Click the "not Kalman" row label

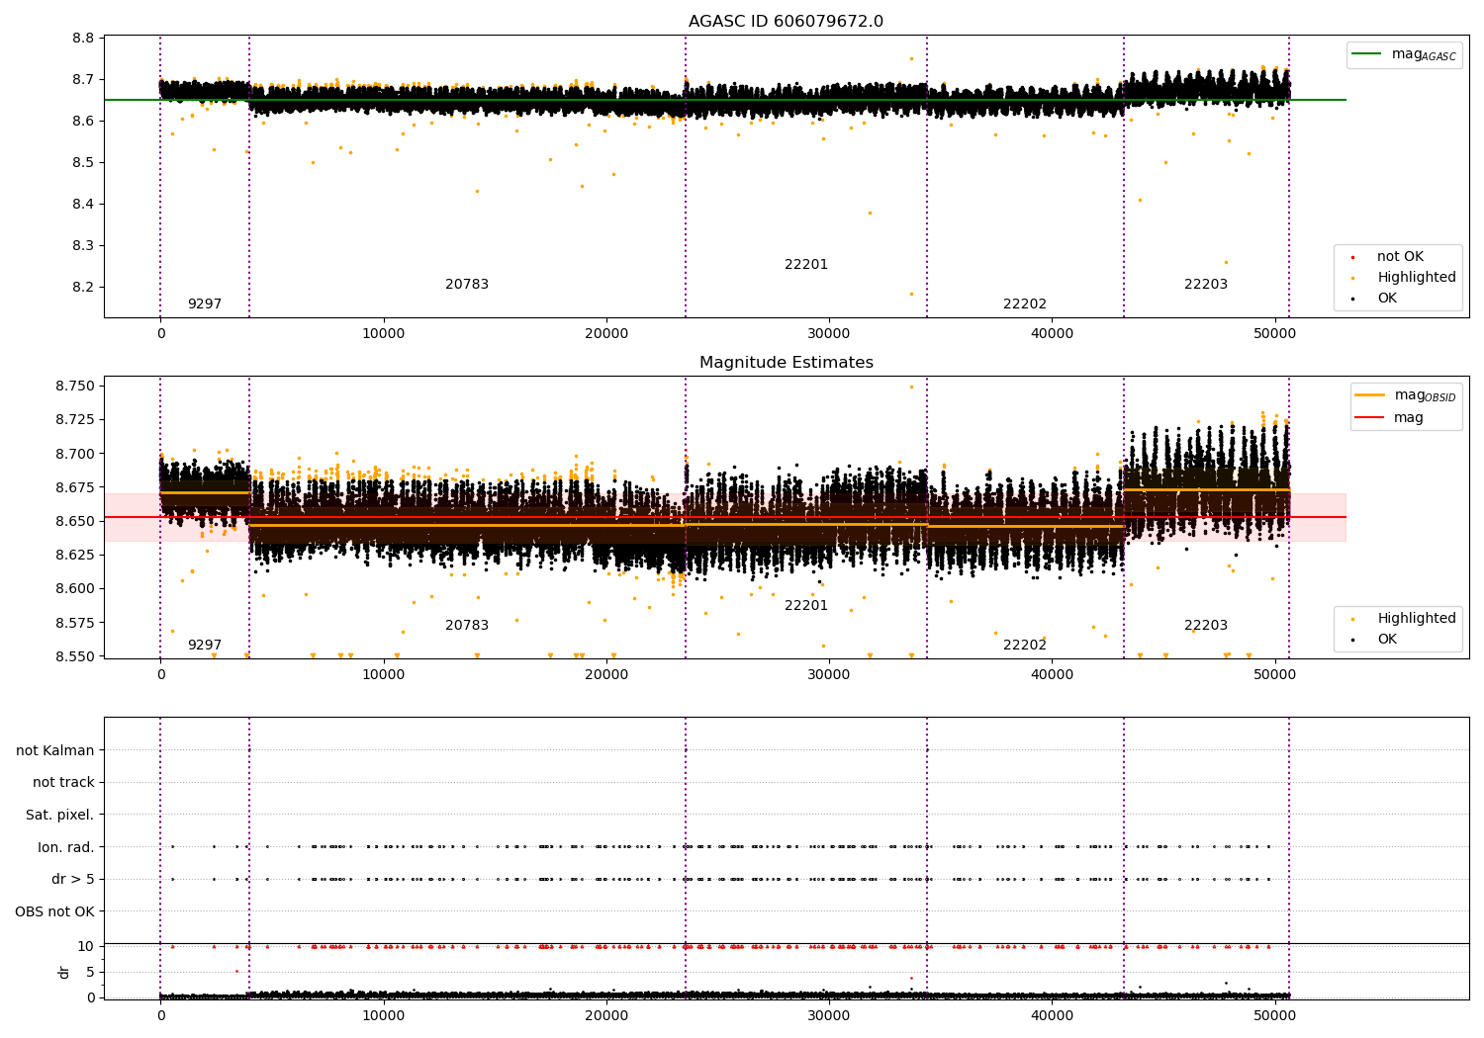coord(55,751)
